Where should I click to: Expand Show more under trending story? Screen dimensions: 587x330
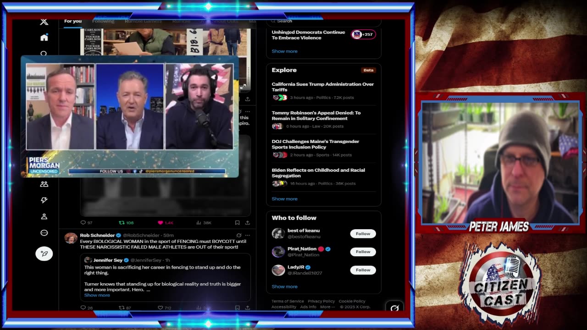coord(284,51)
